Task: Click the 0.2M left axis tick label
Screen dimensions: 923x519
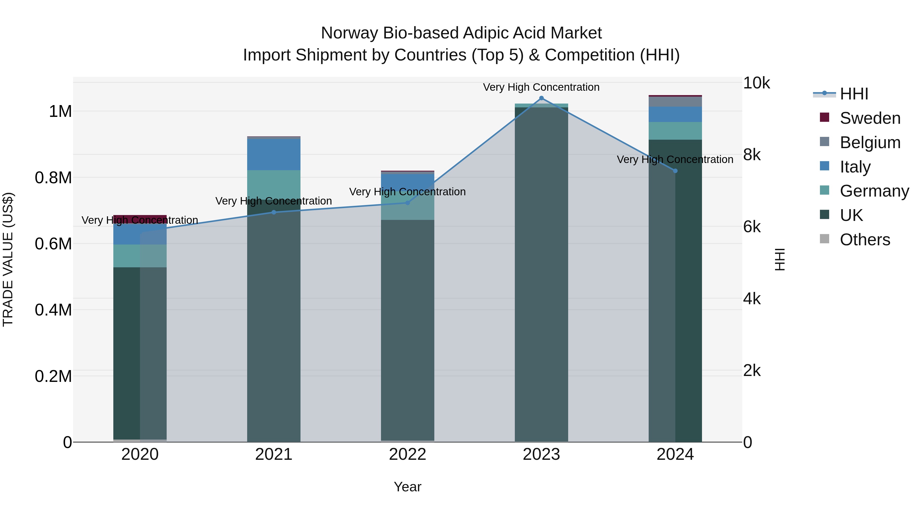Action: (x=53, y=376)
